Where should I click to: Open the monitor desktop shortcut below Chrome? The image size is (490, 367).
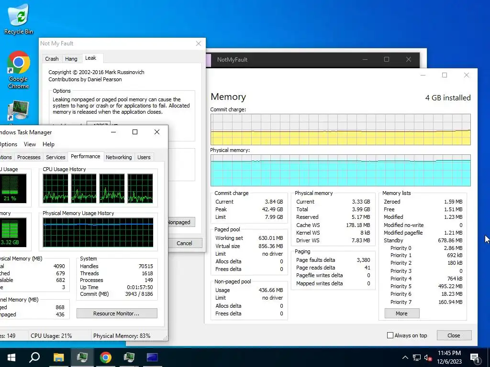click(18, 110)
